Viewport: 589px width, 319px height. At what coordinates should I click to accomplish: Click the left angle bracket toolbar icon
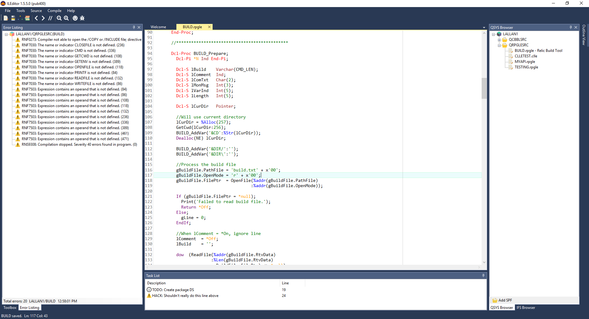click(36, 18)
